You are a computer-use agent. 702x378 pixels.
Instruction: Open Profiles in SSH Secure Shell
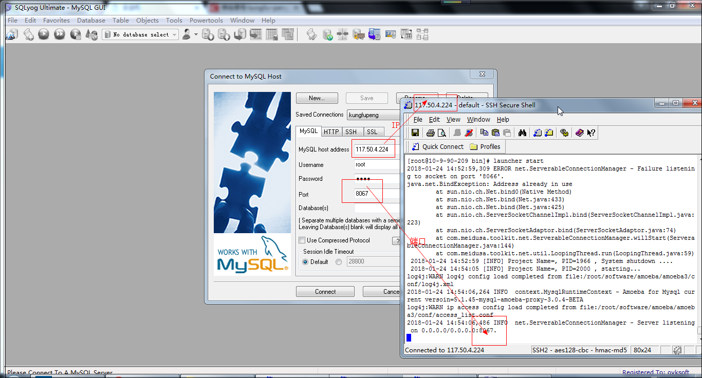[x=486, y=147]
